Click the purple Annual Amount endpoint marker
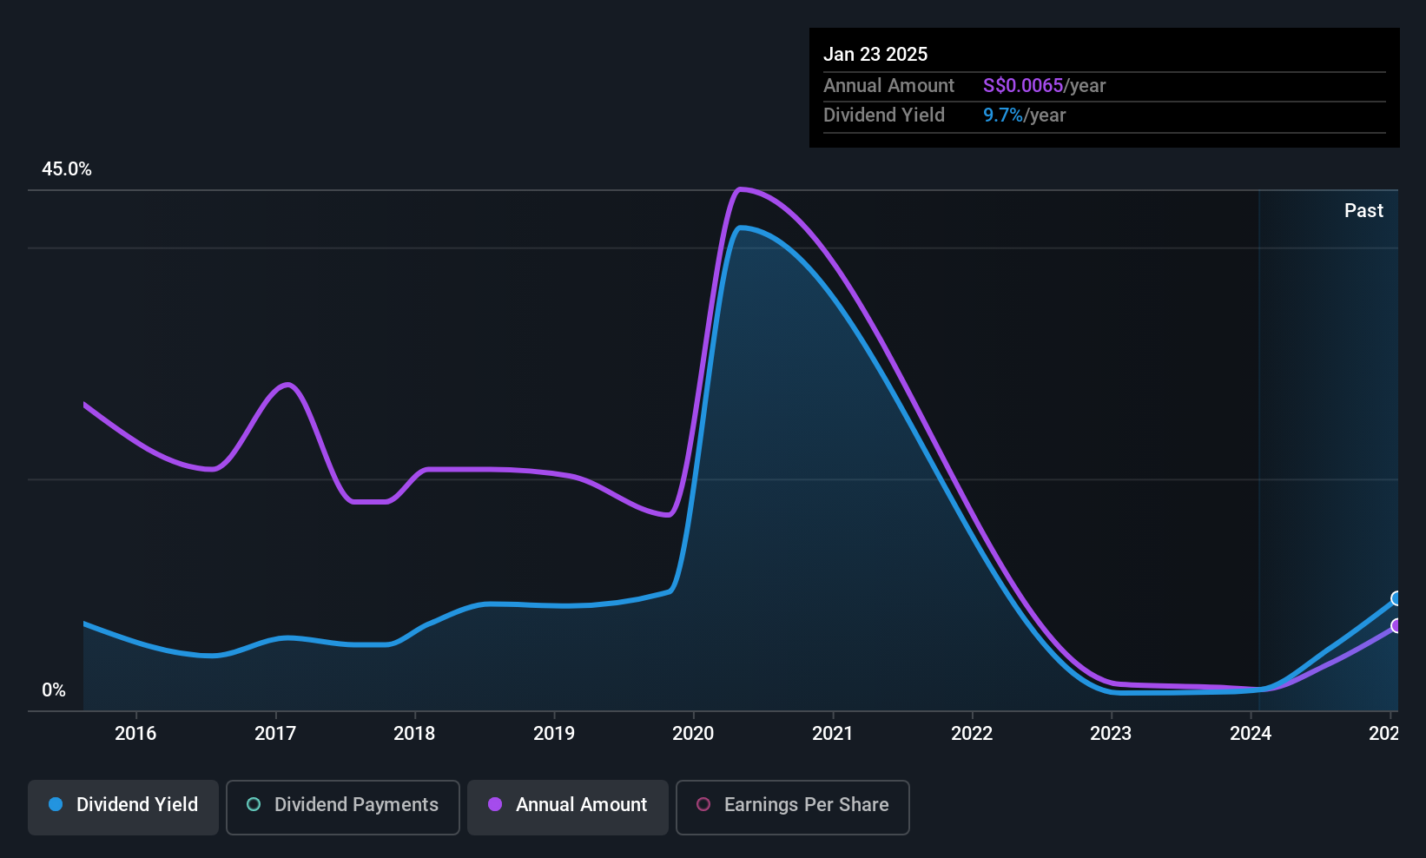 pos(1396,625)
